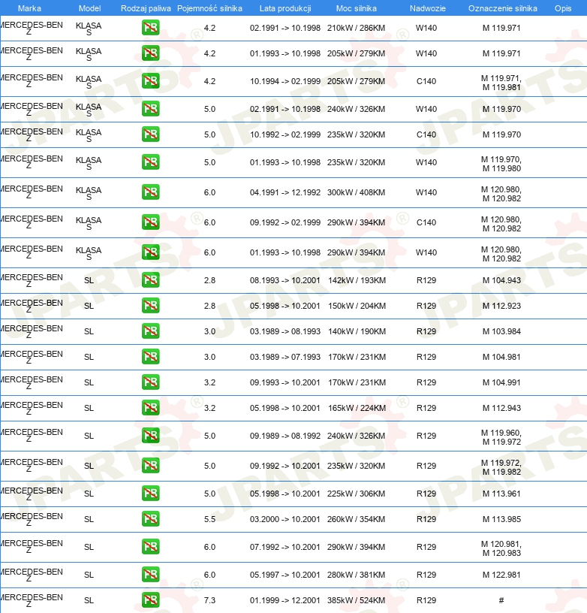Click the petrol fuel icon in the 210kW / 286KM row
Image resolution: width=587 pixels, height=613 pixels.
(x=150, y=28)
